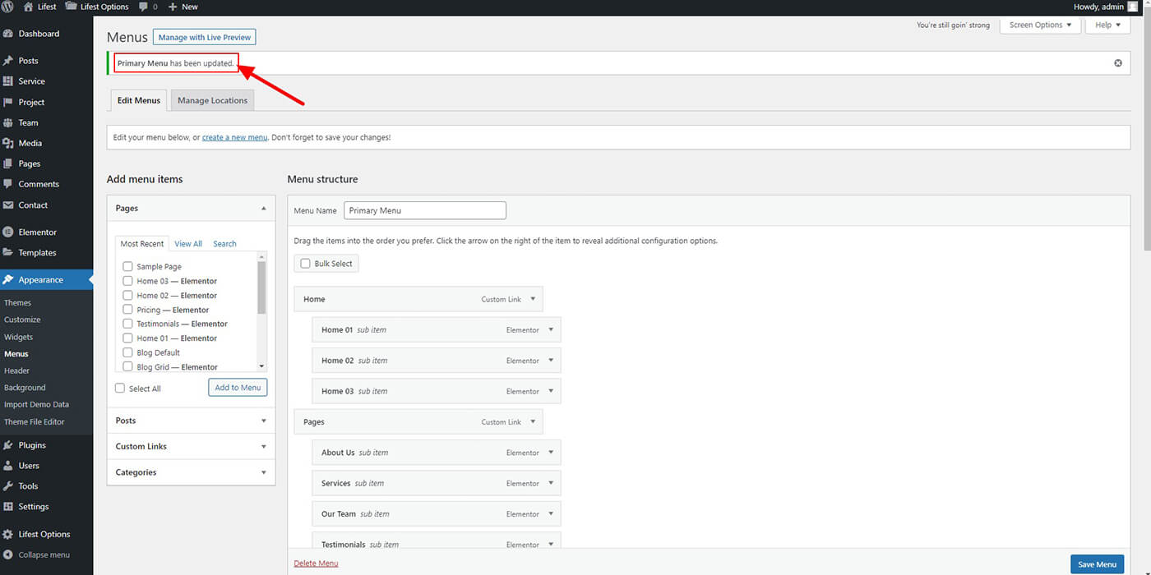The height and width of the screenshot is (575, 1151).
Task: Click the admin avatar icon
Action: pos(1133,7)
